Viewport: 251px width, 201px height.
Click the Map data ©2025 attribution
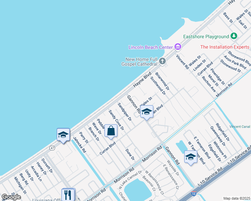[237, 198]
